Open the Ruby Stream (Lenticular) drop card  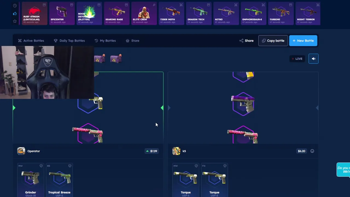[x=34, y=13]
